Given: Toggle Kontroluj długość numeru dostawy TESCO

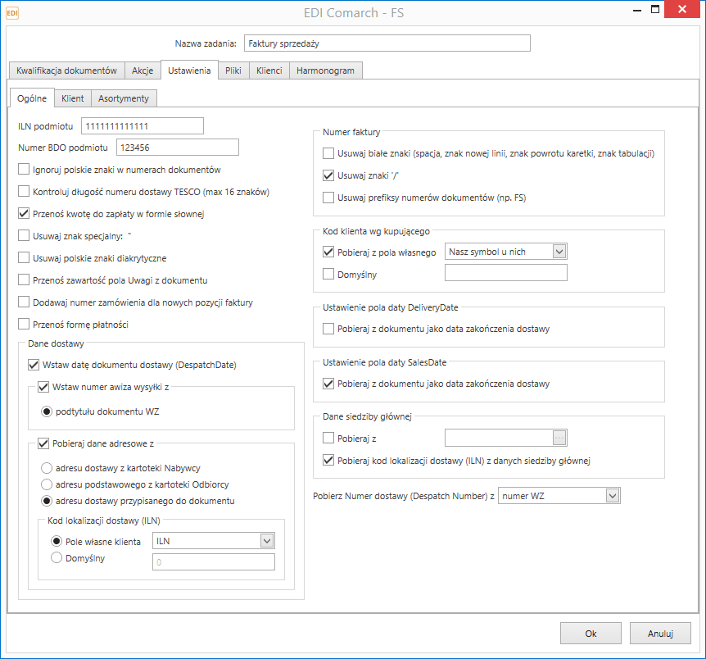Looking at the screenshot, I should tap(24, 192).
